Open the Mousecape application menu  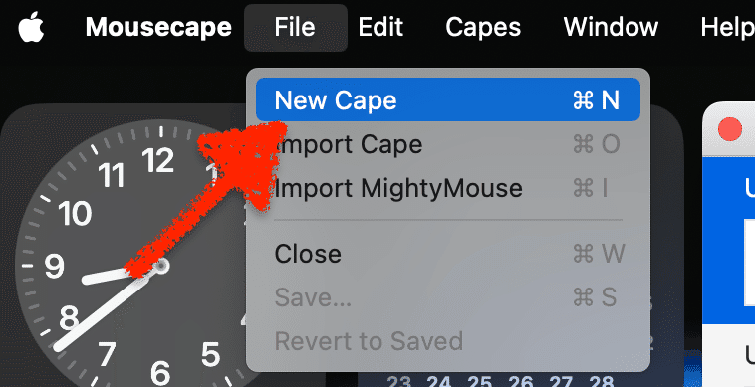(x=158, y=27)
